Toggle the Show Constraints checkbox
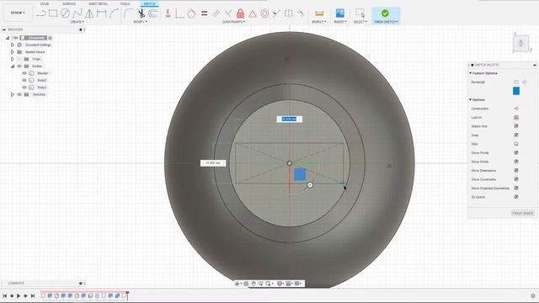Viewport: 539px width, 303px height. pos(516,179)
